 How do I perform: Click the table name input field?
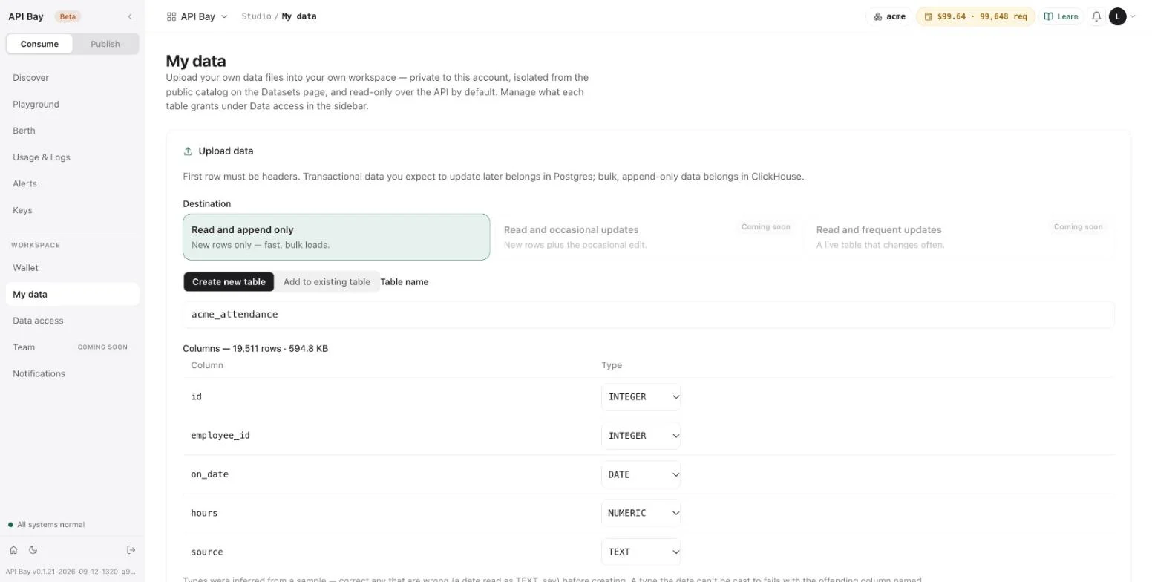pyautogui.click(x=649, y=315)
